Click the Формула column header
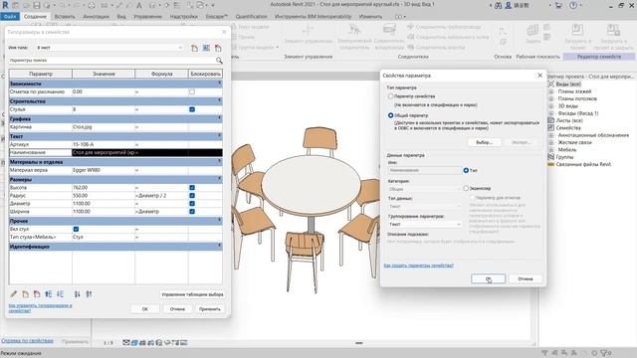The width and height of the screenshot is (637, 358). coord(161,74)
